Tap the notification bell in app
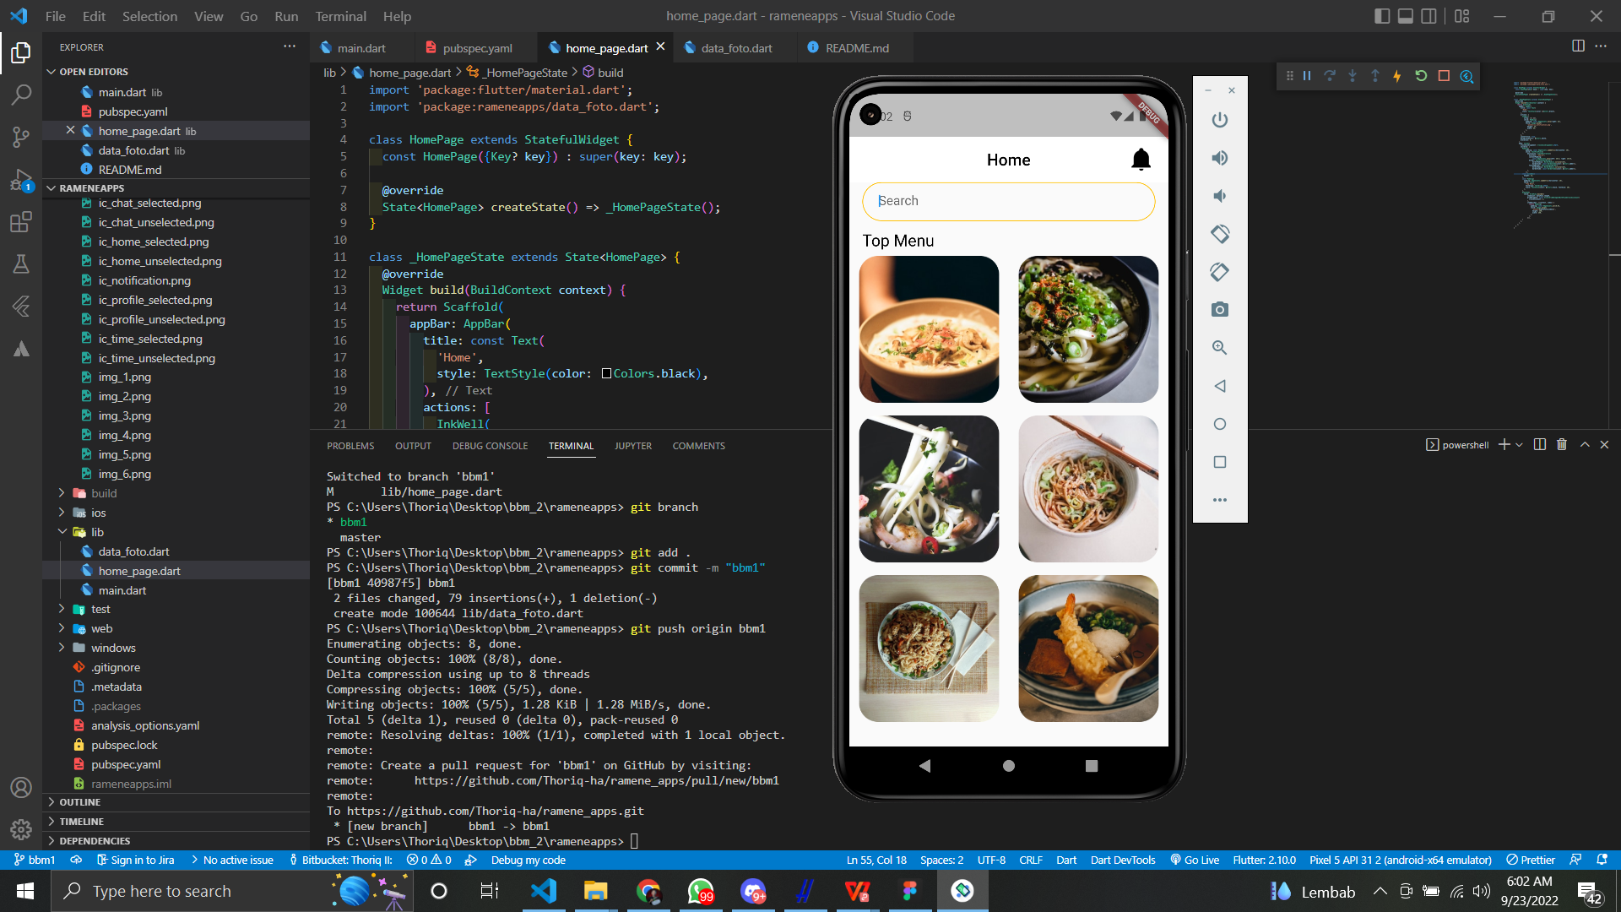Viewport: 1621px width, 912px height. pos(1141,160)
